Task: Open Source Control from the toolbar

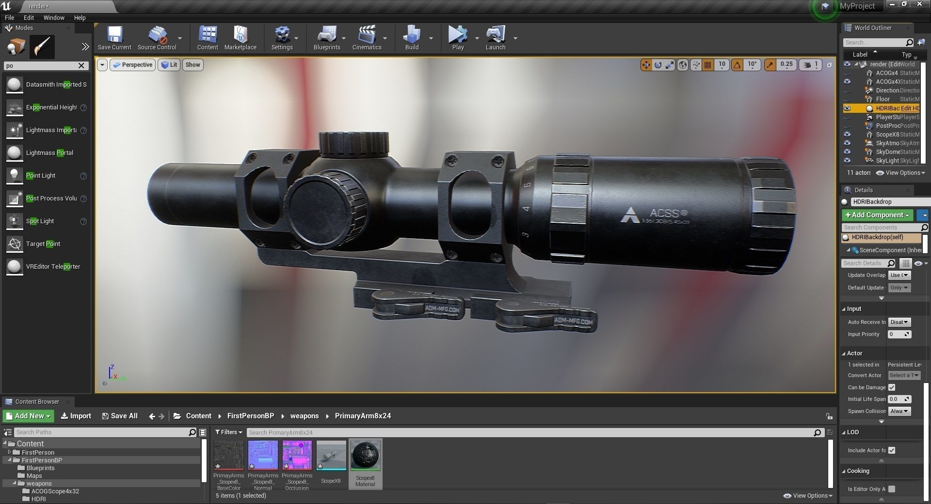Action: 157,38
